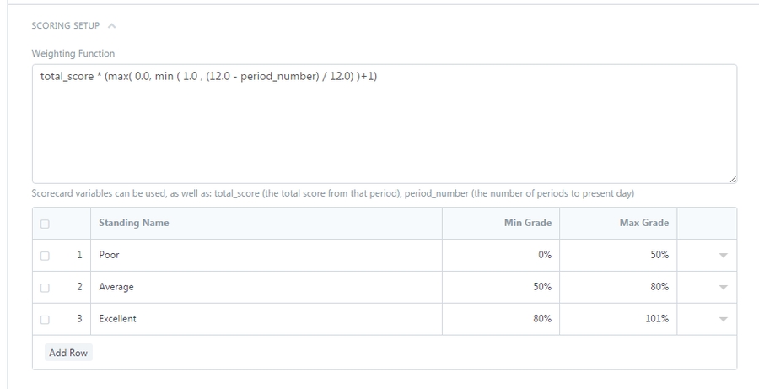Open the dropdown arrow on Poor row
759x389 pixels.
(723, 255)
